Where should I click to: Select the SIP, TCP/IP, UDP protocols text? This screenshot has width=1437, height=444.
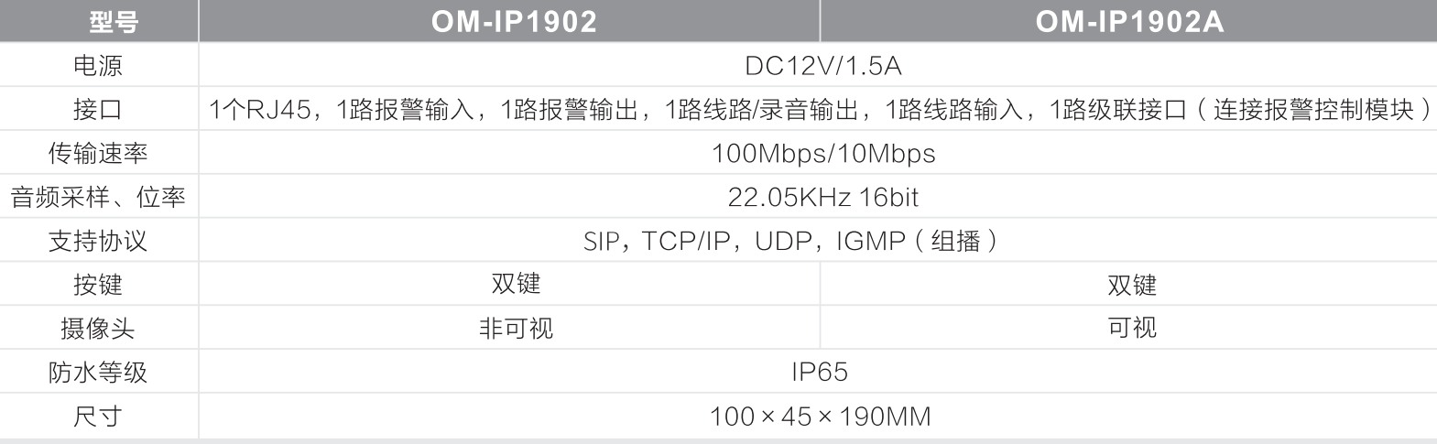point(790,241)
